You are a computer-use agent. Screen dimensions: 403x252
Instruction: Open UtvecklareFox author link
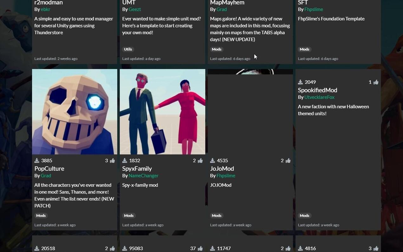coord(319,97)
